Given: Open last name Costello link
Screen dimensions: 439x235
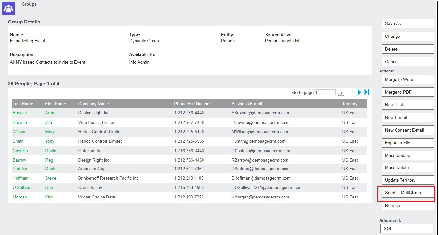Looking at the screenshot, I should (x=20, y=151).
